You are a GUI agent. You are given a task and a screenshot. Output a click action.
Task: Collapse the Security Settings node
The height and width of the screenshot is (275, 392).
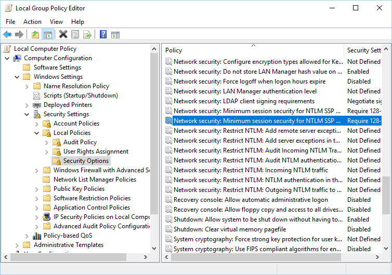[27, 115]
